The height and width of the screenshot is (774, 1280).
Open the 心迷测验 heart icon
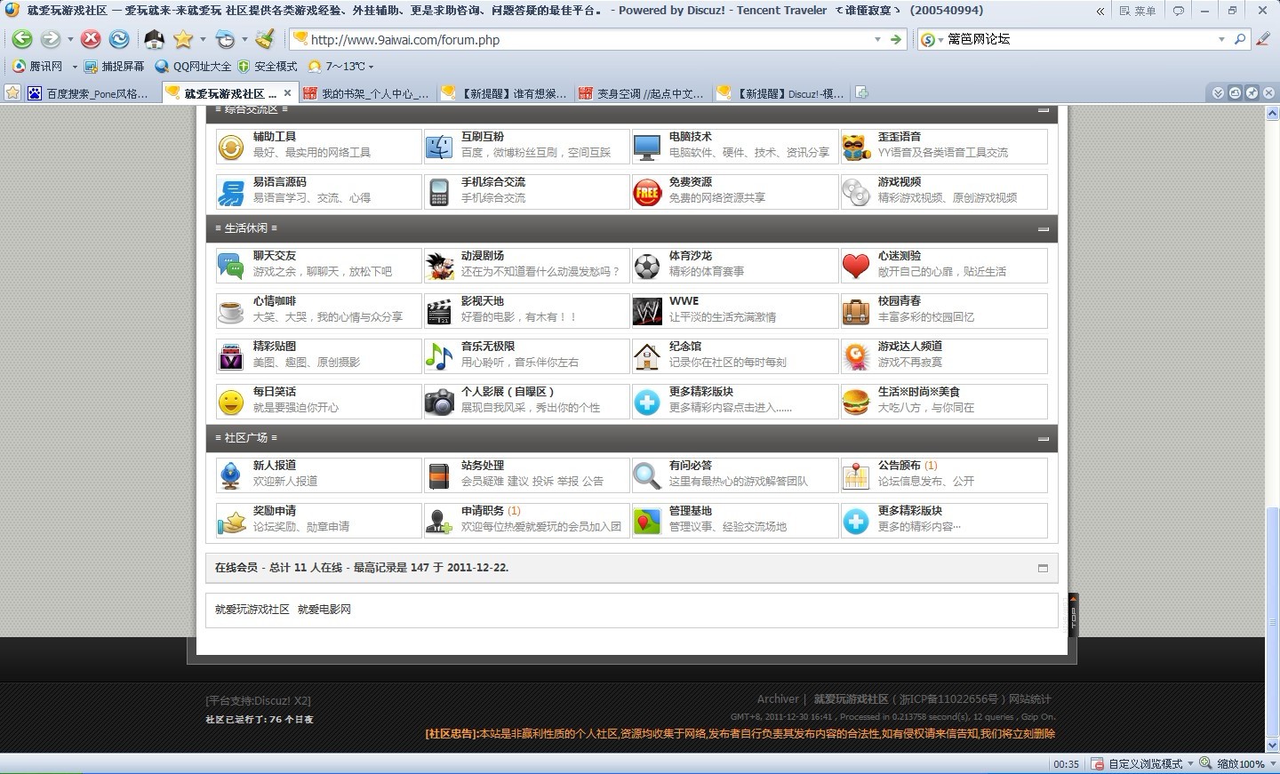[x=856, y=266]
